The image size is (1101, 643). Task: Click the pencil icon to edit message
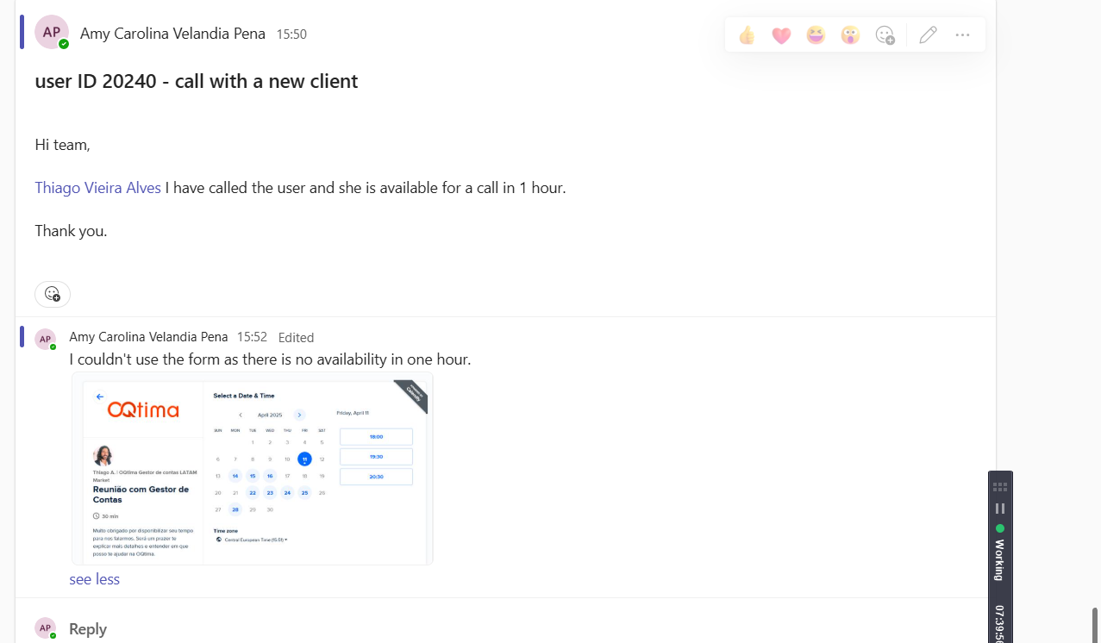[x=928, y=35]
